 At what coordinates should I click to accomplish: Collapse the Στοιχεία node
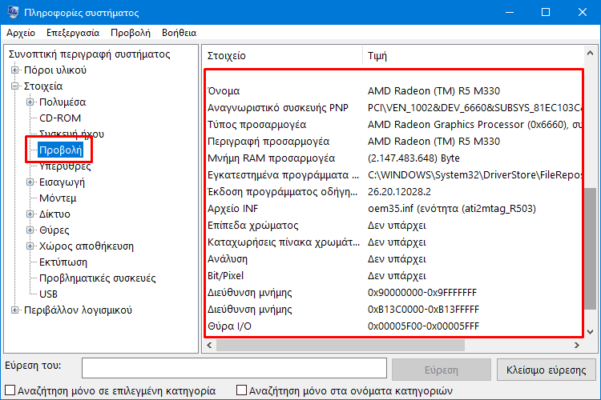click(14, 86)
